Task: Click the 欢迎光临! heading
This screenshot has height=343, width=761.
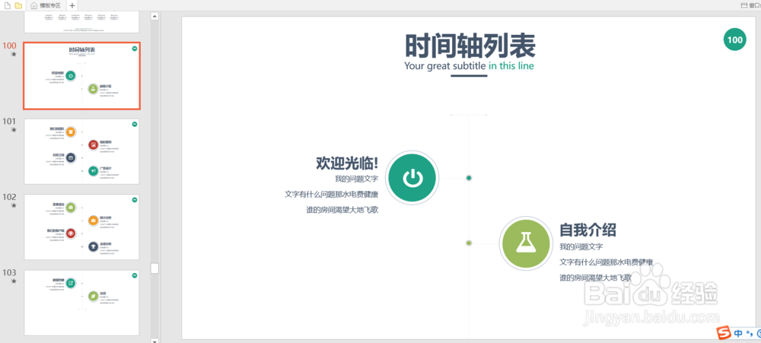Action: 347,163
